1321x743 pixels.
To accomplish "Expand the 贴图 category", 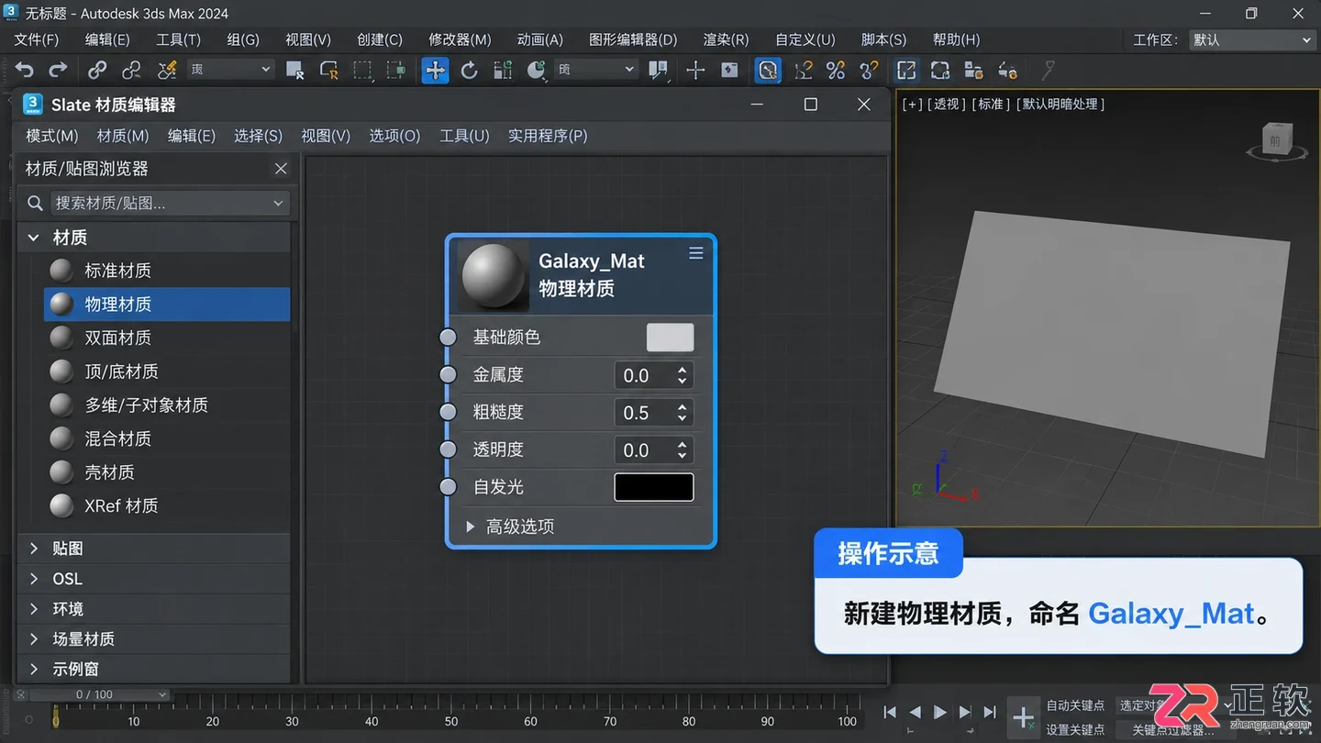I will 34,549.
